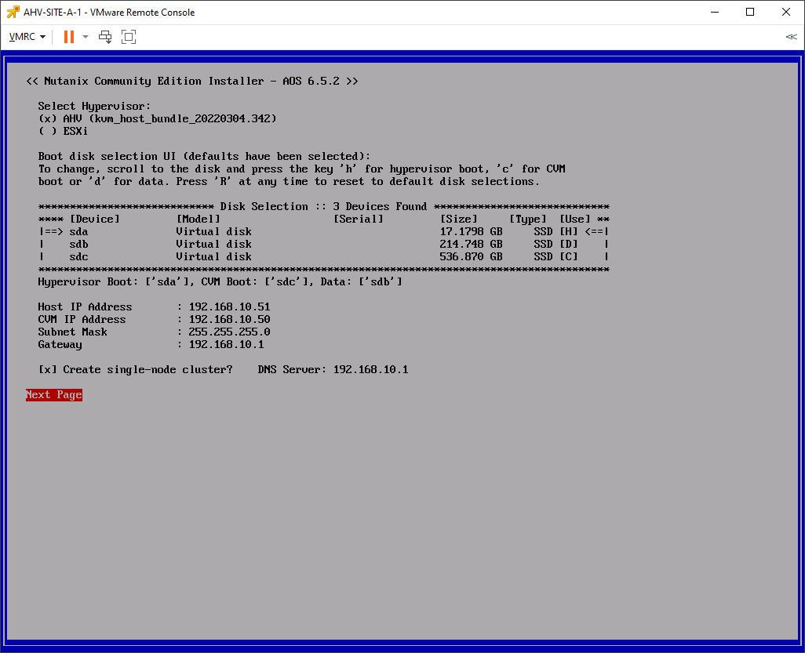This screenshot has width=805, height=653.
Task: Click the 17.1798 GB size value
Action: coord(471,232)
